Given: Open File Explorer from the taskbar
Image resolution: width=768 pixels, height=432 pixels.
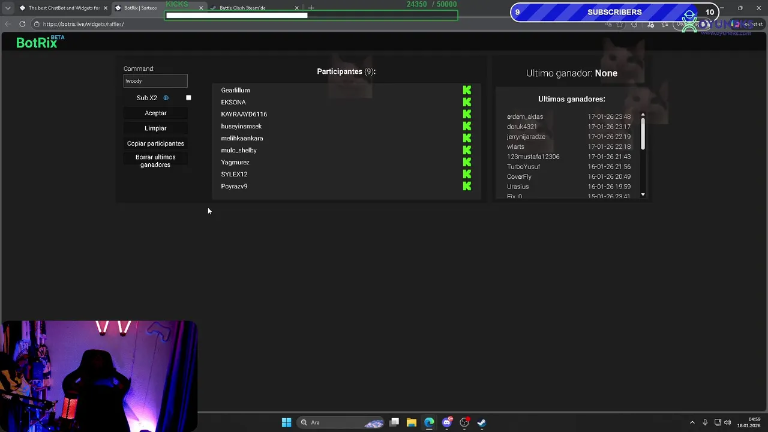Looking at the screenshot, I should click(412, 422).
